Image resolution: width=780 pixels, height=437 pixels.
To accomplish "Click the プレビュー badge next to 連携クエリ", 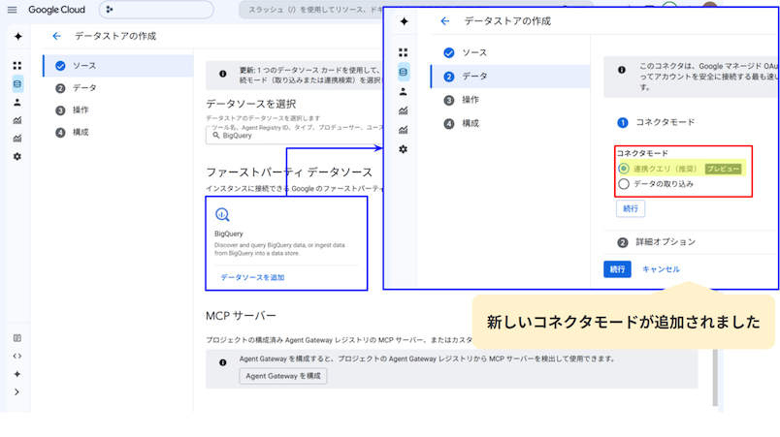I will [x=724, y=169].
